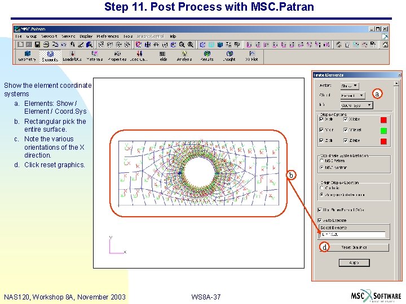Open the Viewing menu
This screenshot has height=304, width=406.
click(x=68, y=36)
